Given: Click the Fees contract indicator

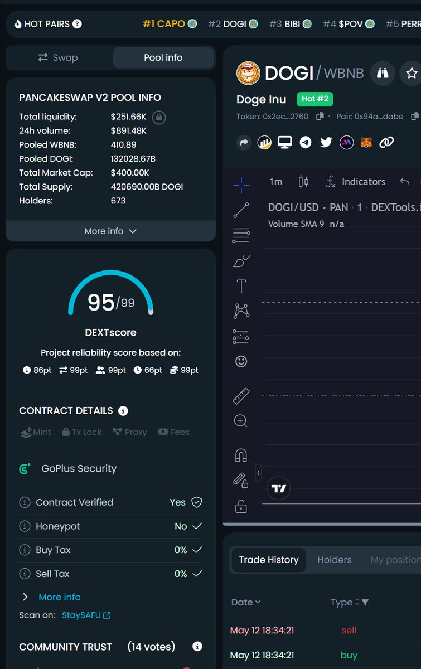Looking at the screenshot, I should pyautogui.click(x=173, y=432).
